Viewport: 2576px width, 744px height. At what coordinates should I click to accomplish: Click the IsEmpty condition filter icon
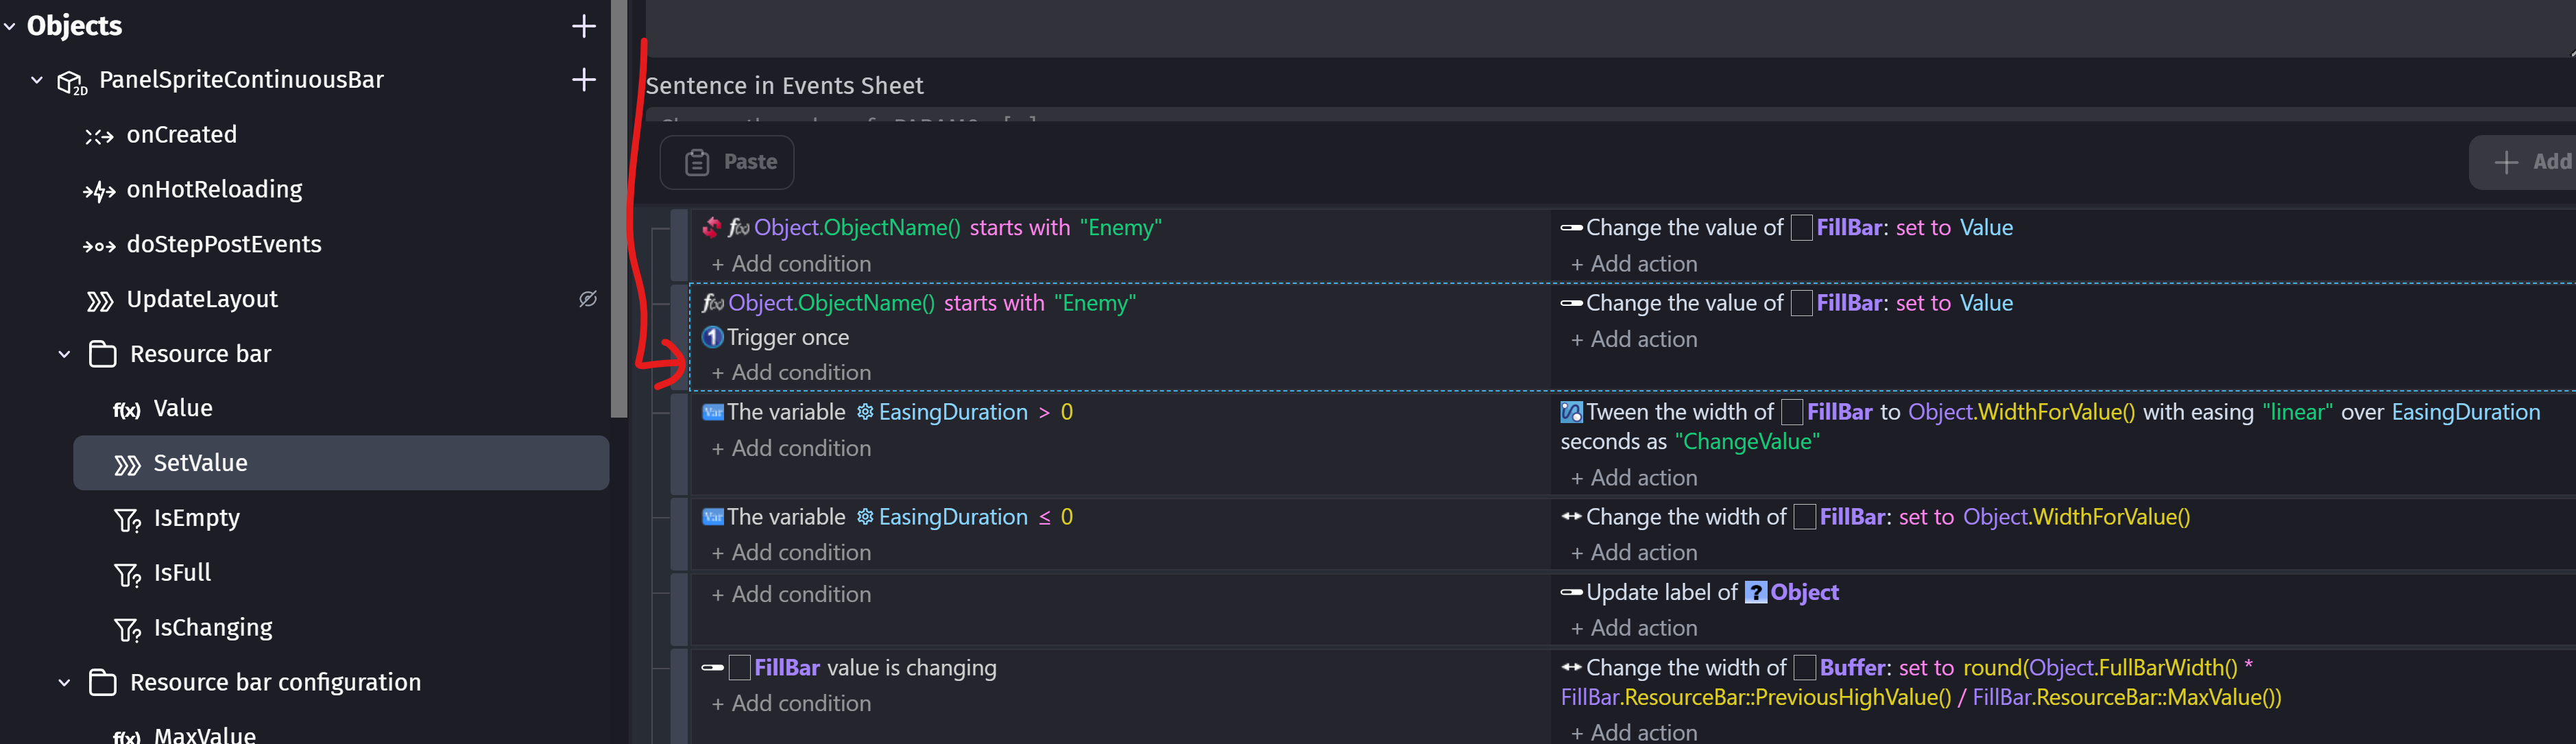pyautogui.click(x=127, y=520)
